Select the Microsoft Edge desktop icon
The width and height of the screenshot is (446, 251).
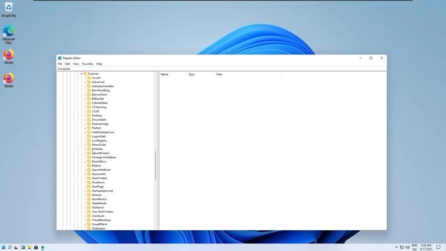(x=8, y=34)
